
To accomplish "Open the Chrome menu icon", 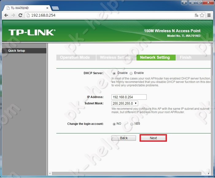I will tap(209, 15).
